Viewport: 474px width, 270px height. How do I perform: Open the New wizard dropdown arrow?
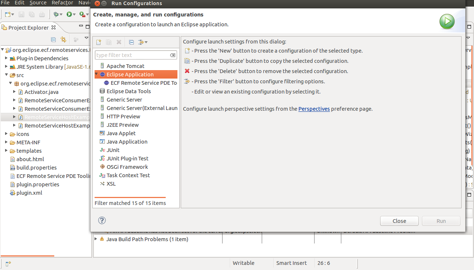point(12,15)
